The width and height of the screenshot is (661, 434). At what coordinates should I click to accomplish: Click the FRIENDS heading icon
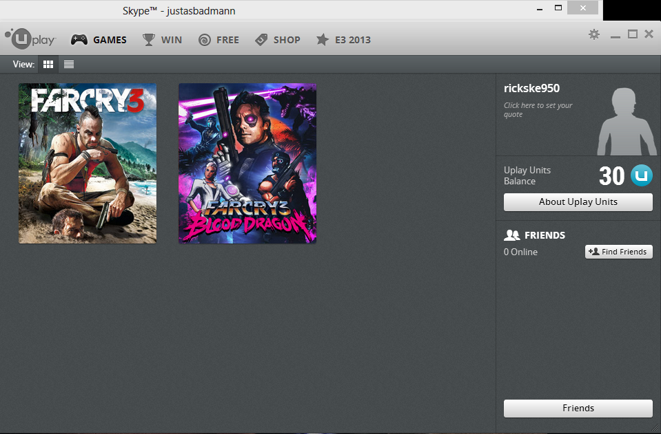click(x=511, y=235)
